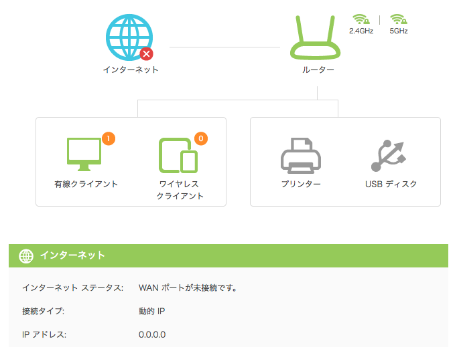Click the red disconnected X badge

tap(146, 53)
